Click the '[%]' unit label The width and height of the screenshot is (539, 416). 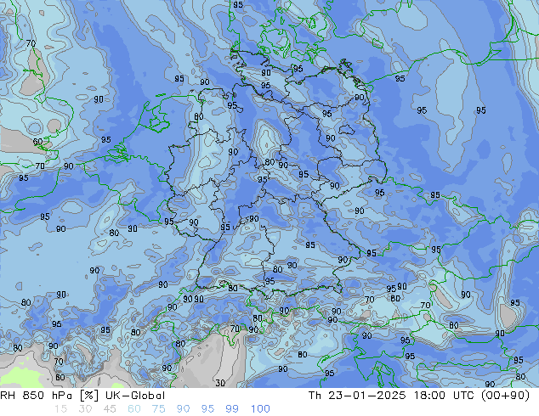click(88, 396)
